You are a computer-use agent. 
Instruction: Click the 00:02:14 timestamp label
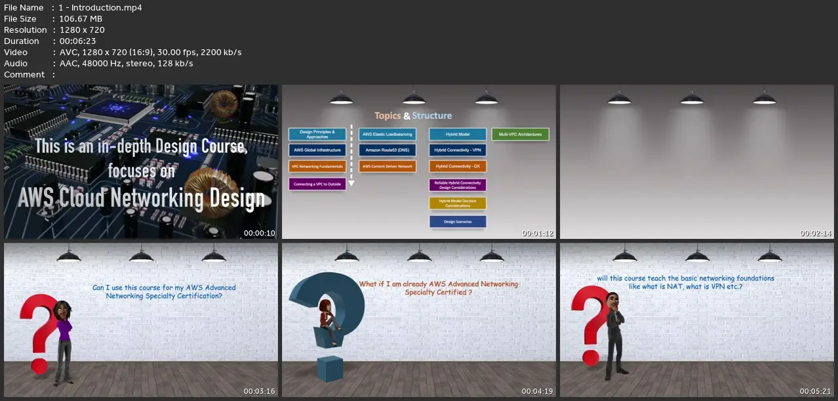[816, 233]
